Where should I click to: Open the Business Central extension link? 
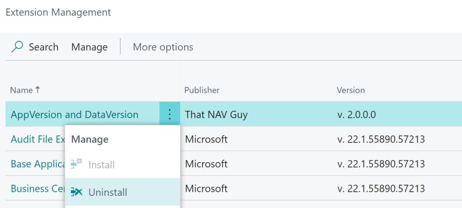pyautogui.click(x=38, y=188)
